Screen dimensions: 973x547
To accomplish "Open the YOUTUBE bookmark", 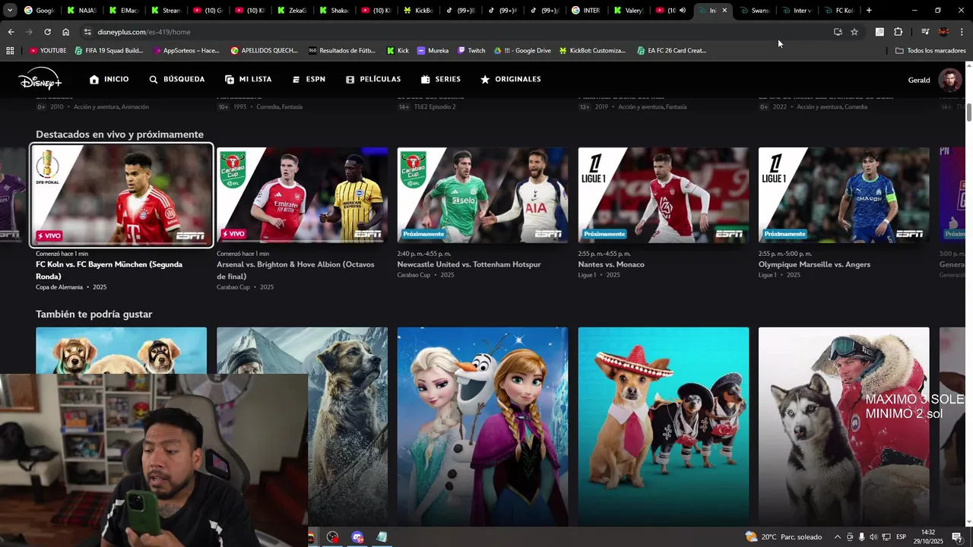I will click(48, 51).
